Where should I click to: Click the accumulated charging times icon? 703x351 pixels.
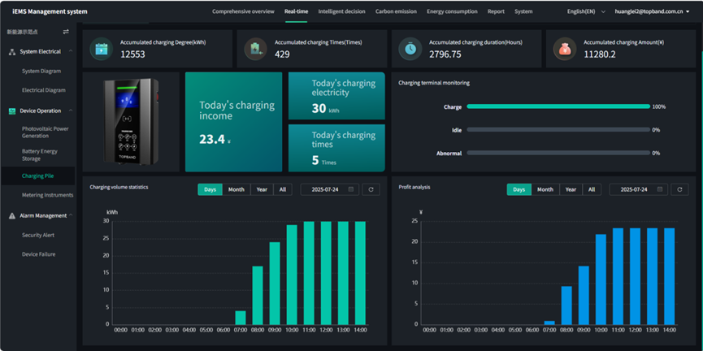[255, 49]
